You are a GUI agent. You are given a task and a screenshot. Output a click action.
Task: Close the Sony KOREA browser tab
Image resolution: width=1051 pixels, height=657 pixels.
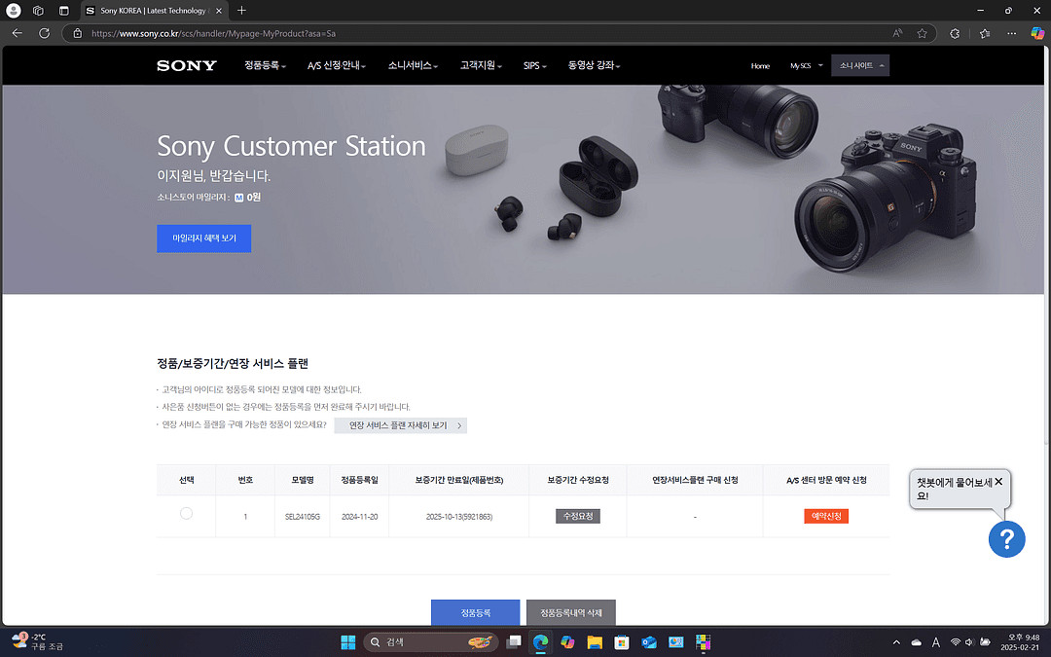pyautogui.click(x=219, y=11)
